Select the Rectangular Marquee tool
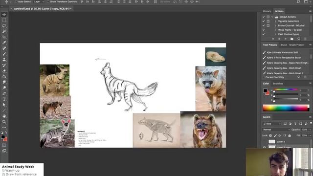The width and height of the screenshot is (313, 176). click(x=4, y=20)
